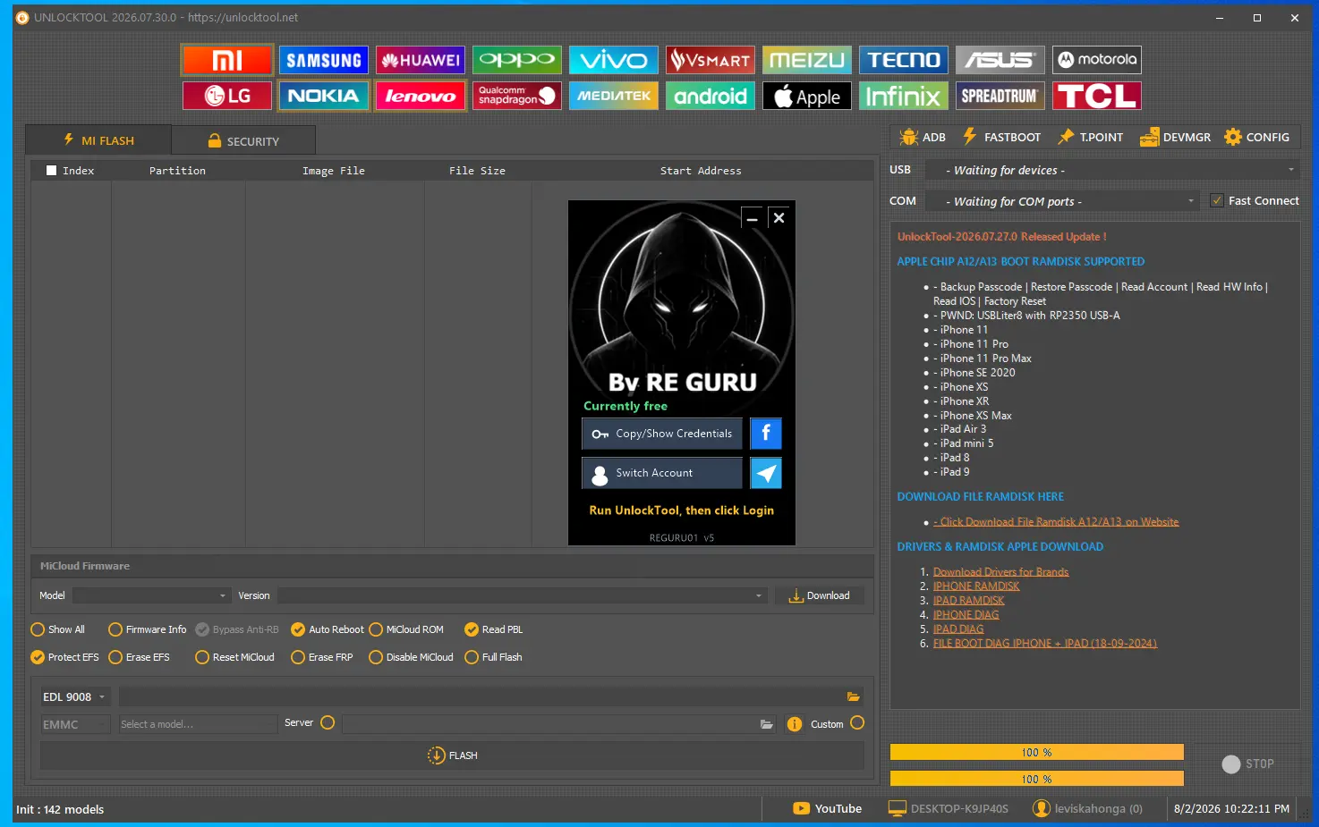Open the DEVMGR device manager
This screenshot has height=827, width=1319.
[x=1175, y=137]
